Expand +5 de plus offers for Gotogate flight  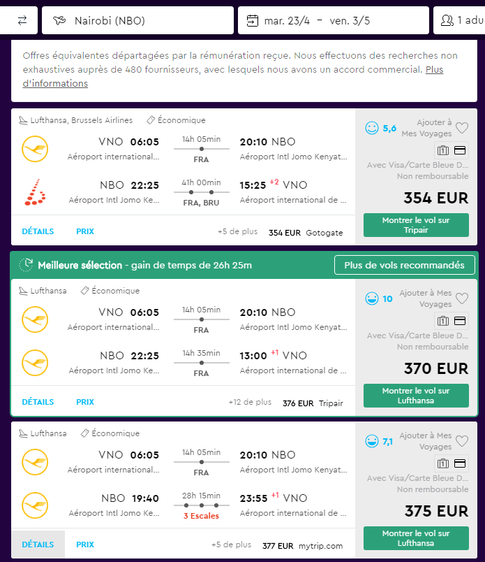238,231
